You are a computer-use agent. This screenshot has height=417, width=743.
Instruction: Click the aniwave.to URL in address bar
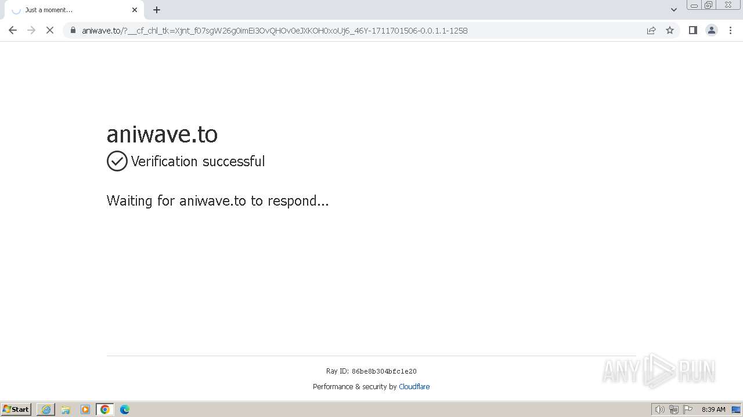[x=275, y=31]
